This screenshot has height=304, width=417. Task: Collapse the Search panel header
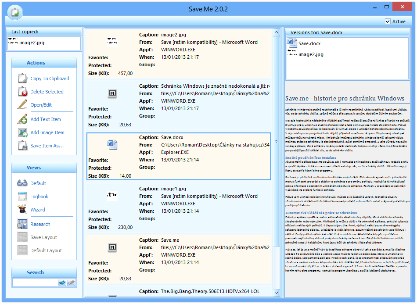tap(44, 272)
